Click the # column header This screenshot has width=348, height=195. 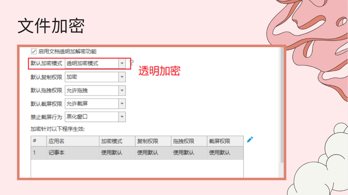click(39, 141)
